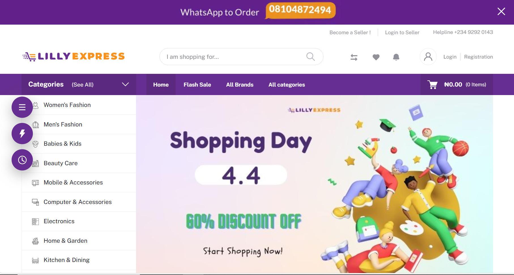Go to All Brands page
The image size is (514, 275).
tap(240, 85)
